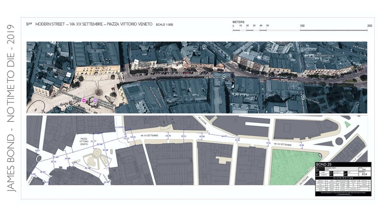Image resolution: width=380 pixels, height=216 pixels.
Task: Click the 21.77 dimension in the piazza
Action: coord(93,141)
